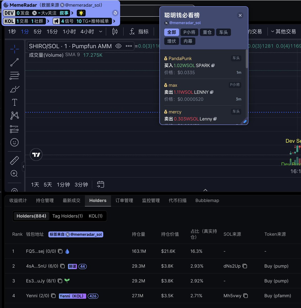Show Tag Holders(1) list
This screenshot has width=301, height=308.
click(67, 216)
